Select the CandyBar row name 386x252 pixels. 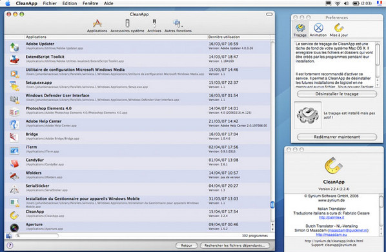click(x=35, y=160)
